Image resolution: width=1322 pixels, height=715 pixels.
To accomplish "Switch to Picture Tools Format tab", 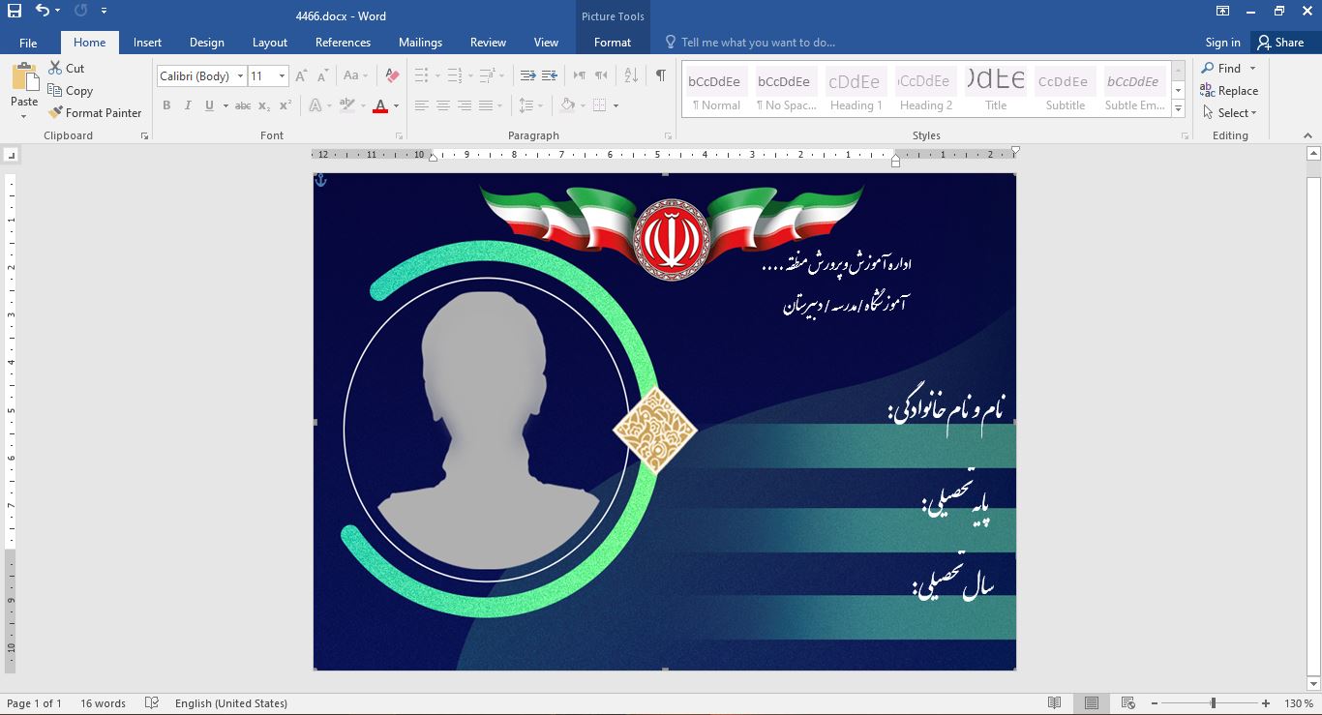I will tap(613, 43).
